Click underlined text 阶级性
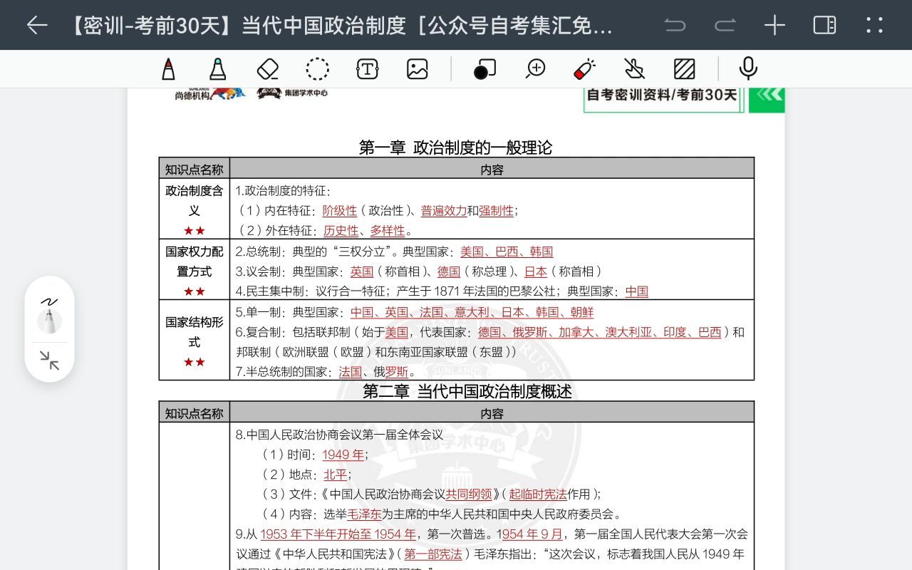Image resolution: width=912 pixels, height=570 pixels. pos(340,211)
